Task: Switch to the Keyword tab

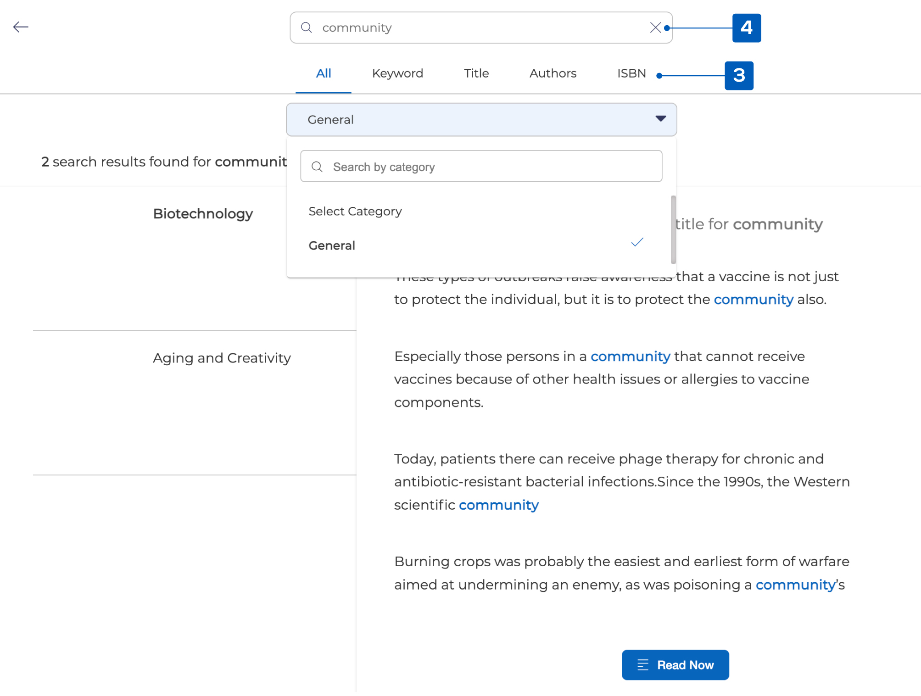Action: tap(397, 73)
